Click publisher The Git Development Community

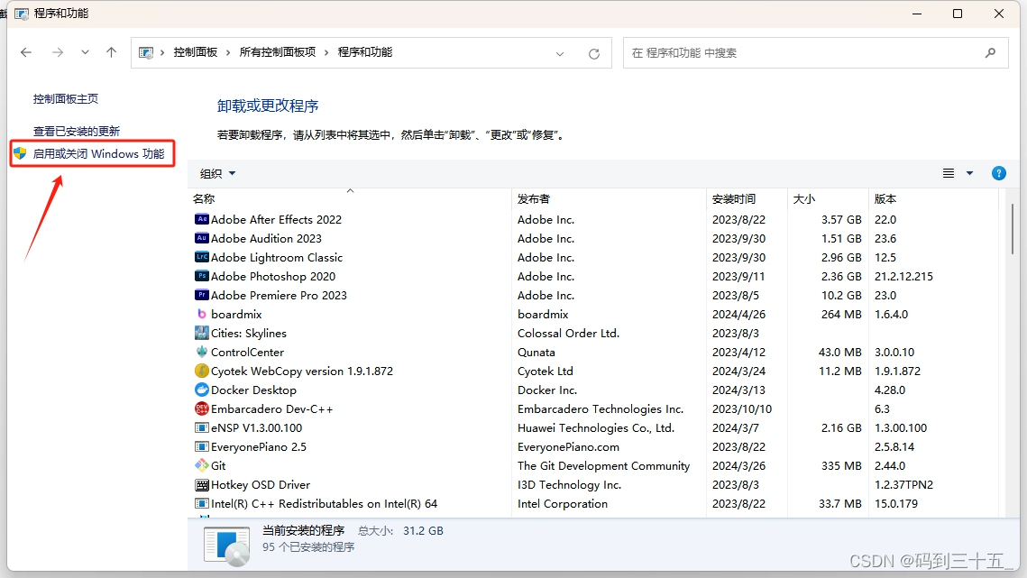coord(604,466)
